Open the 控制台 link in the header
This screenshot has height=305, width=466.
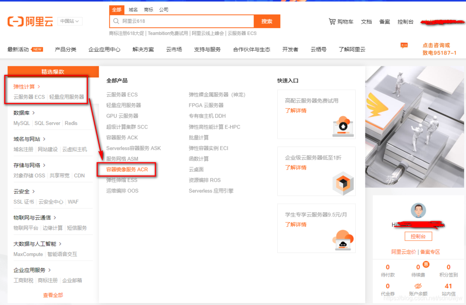click(405, 22)
